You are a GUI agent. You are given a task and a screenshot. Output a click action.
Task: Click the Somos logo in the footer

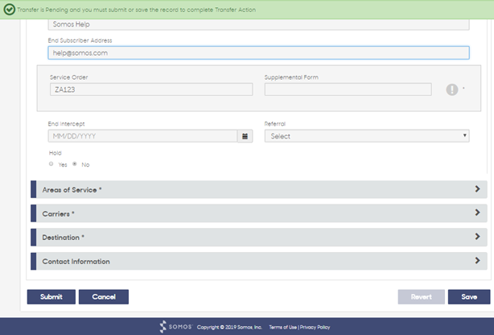[176, 327]
